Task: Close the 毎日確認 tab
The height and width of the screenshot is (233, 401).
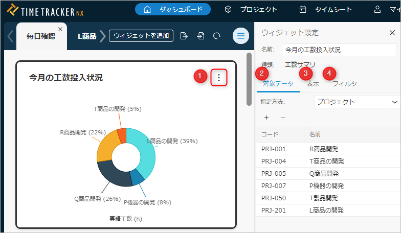Action: (x=60, y=29)
